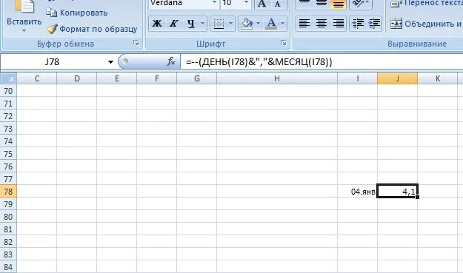Select column H header
463x273 pixels.
pos(277,78)
